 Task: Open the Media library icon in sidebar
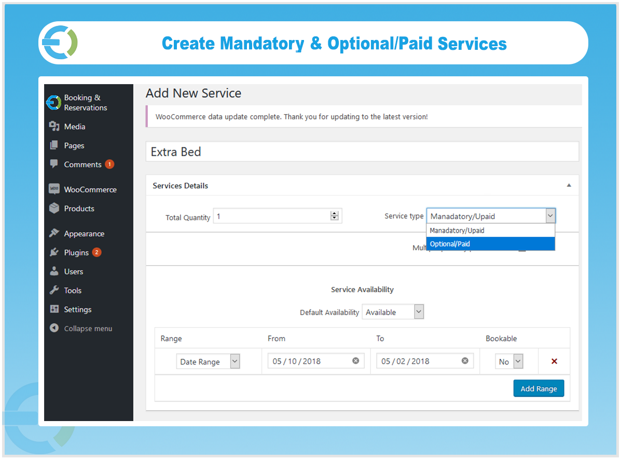tap(54, 126)
